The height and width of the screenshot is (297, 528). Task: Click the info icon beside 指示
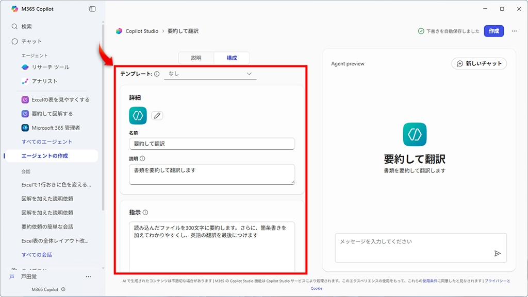coord(145,213)
